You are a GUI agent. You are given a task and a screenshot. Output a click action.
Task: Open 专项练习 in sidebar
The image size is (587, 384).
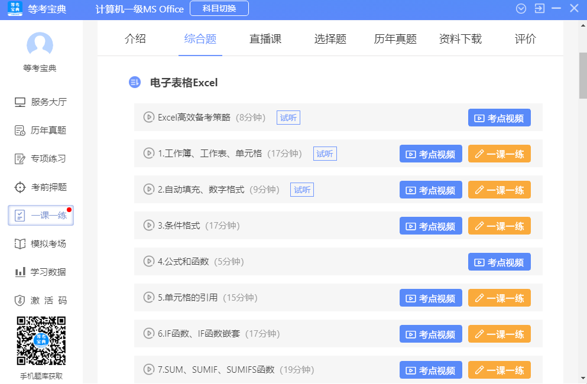click(x=40, y=159)
